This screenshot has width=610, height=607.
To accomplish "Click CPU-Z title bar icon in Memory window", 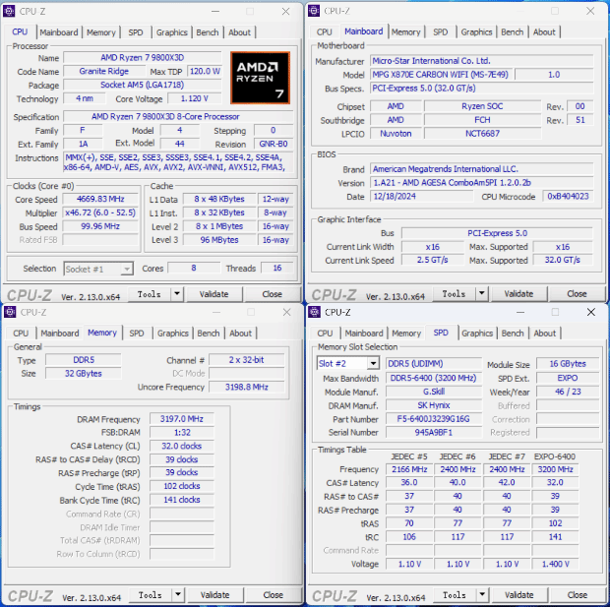I will click(10, 312).
